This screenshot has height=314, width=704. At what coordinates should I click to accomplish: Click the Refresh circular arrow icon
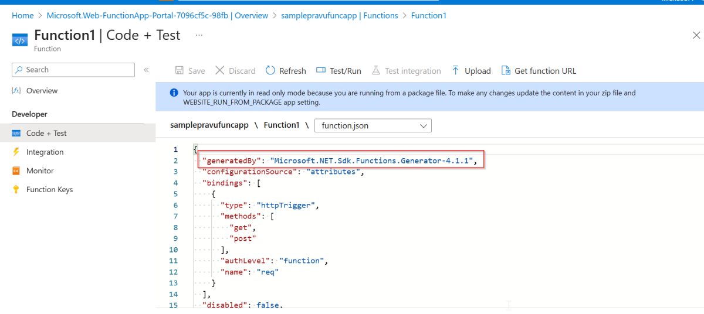point(270,70)
